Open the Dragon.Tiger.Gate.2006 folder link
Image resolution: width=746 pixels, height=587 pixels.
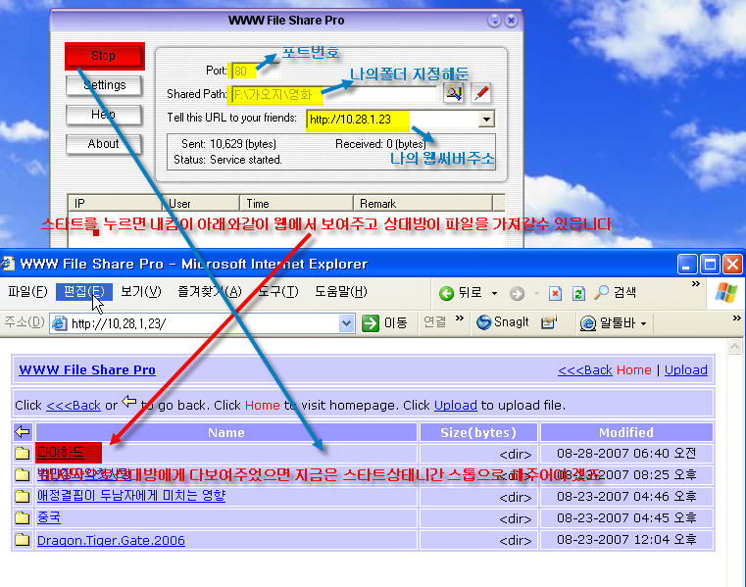[x=111, y=540]
